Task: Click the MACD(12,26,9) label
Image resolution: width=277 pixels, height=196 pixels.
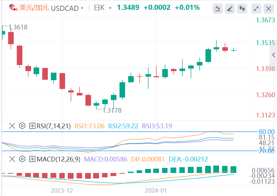Action: pos(58,159)
